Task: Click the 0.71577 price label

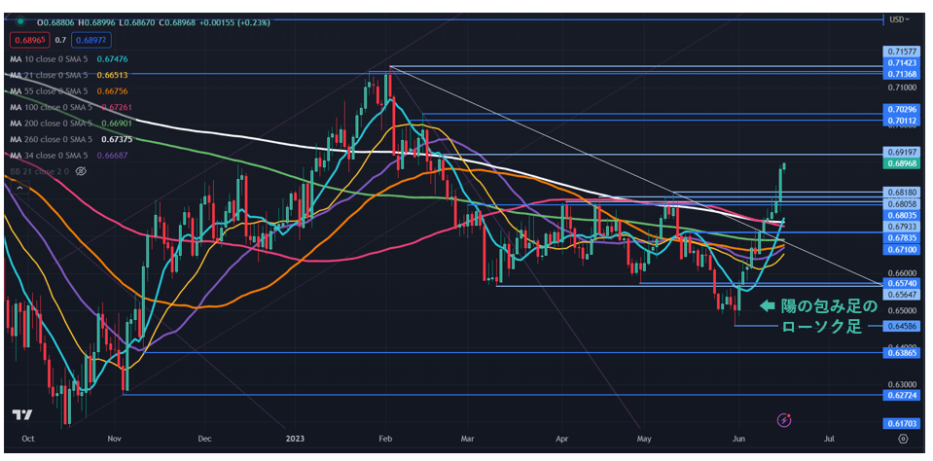Action: [900, 52]
